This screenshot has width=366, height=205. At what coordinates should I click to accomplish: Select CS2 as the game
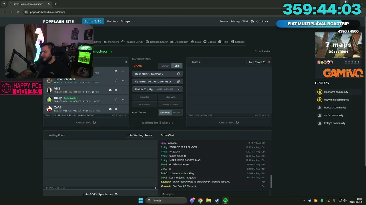click(177, 66)
